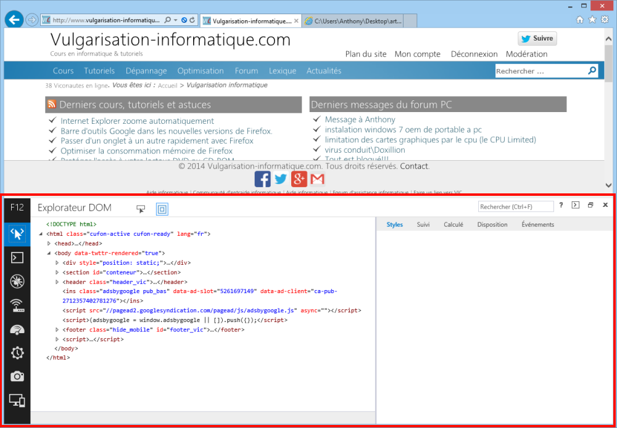
Task: Switch to the Styles tab
Action: click(395, 225)
